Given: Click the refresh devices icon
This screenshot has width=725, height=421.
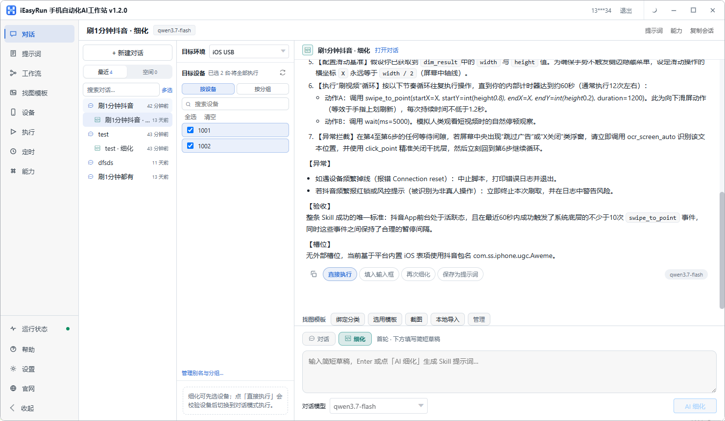Looking at the screenshot, I should [283, 73].
